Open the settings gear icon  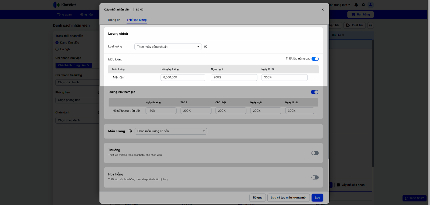363,5
